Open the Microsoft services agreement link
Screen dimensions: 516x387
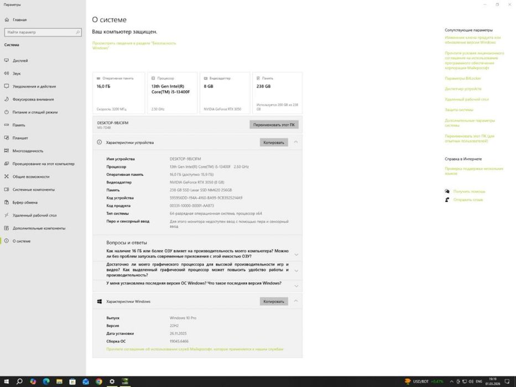pyautogui.click(x=195, y=349)
